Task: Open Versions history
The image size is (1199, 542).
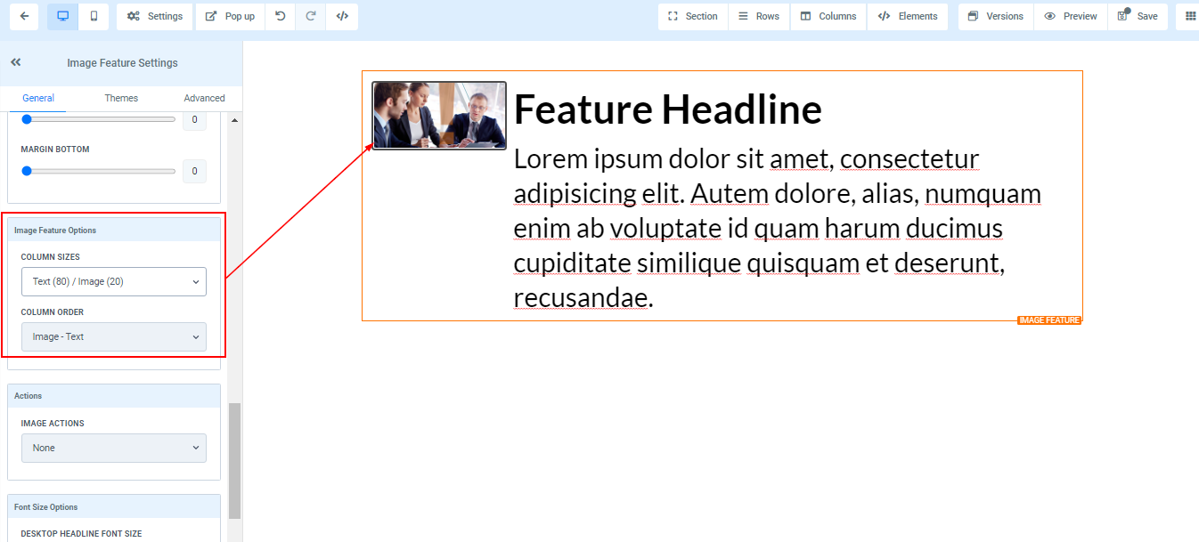Action: 995,16
